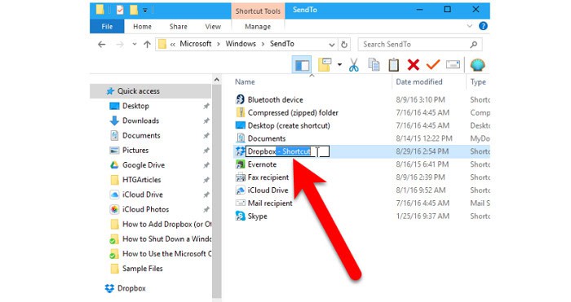This screenshot has width=571, height=302.
Task: Click the search magnifier icon
Action: (x=473, y=44)
